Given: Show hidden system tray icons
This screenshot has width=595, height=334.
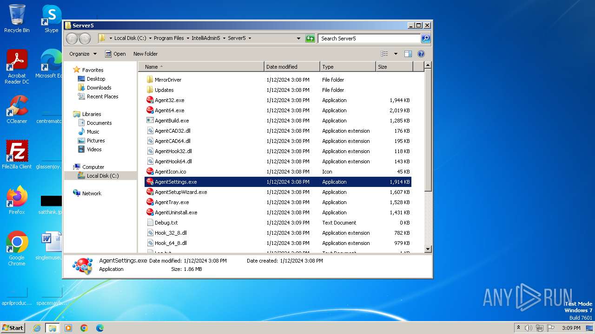Looking at the screenshot, I should pyautogui.click(x=518, y=328).
